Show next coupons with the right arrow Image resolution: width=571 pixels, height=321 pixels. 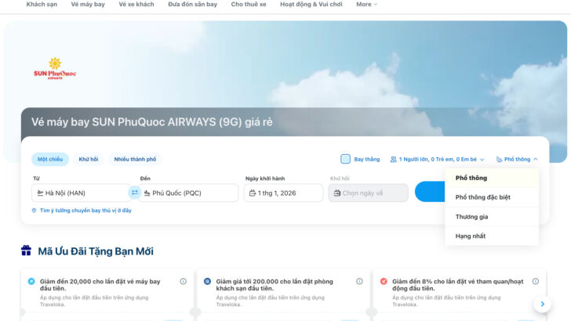point(542,304)
